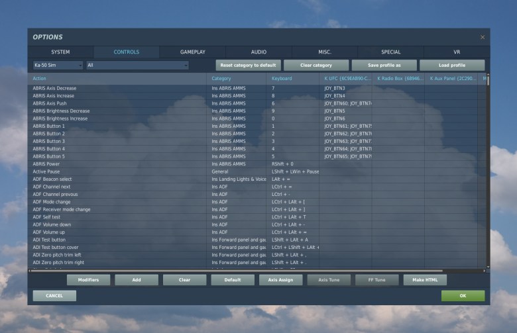Select the Audio tab
517x333 pixels.
(258, 52)
